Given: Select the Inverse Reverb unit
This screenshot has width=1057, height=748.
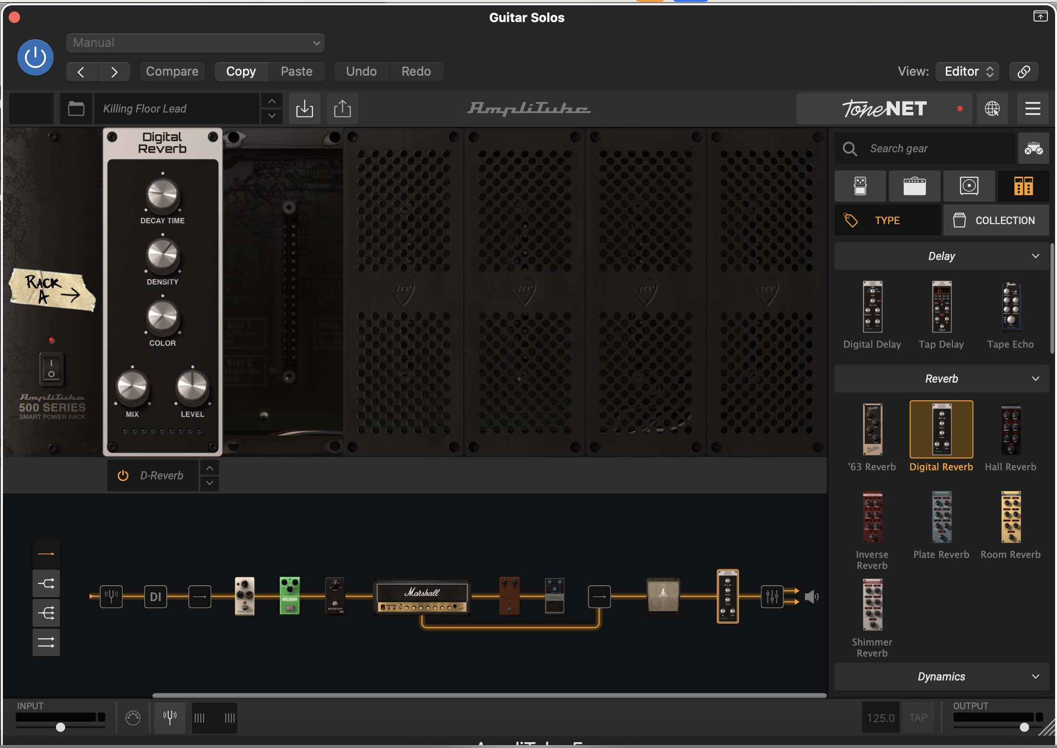Looking at the screenshot, I should click(872, 517).
